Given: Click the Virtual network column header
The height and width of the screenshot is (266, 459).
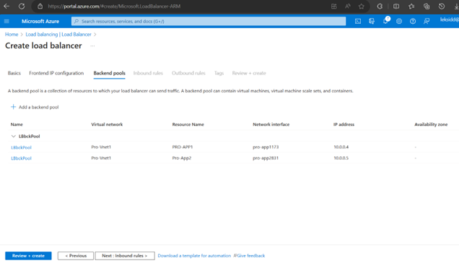Looking at the screenshot, I should point(107,124).
